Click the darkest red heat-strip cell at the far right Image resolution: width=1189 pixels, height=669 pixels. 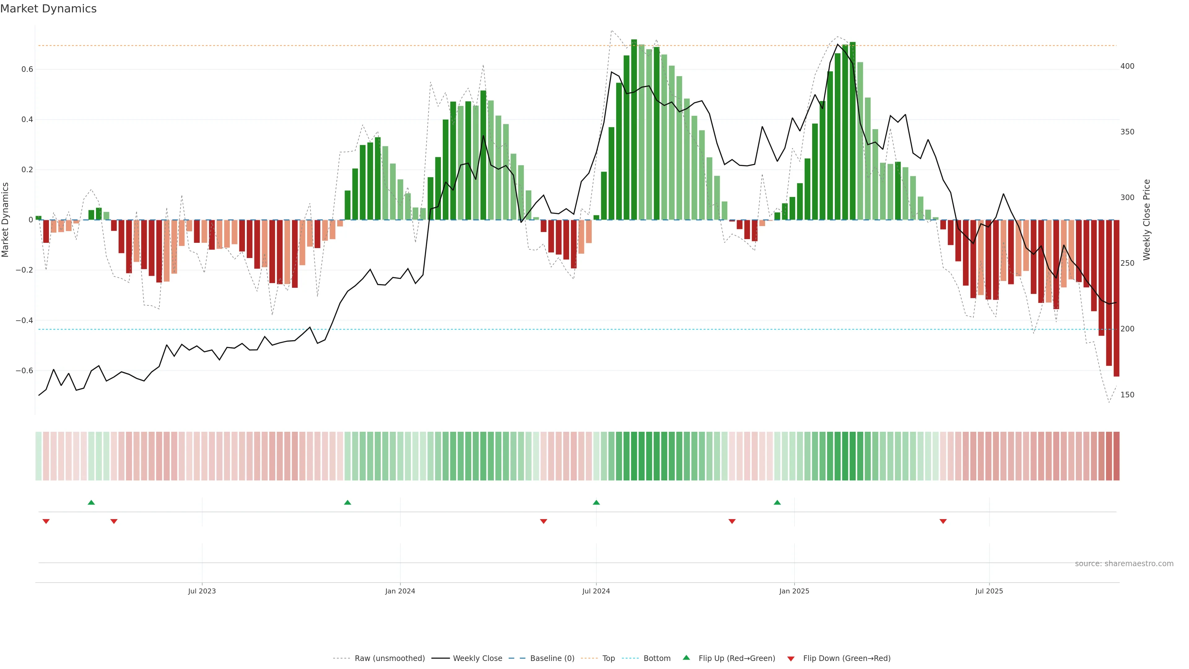(x=1117, y=456)
